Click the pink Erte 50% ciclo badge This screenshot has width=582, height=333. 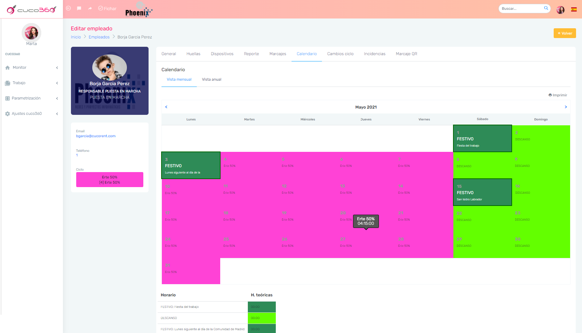[x=109, y=179]
